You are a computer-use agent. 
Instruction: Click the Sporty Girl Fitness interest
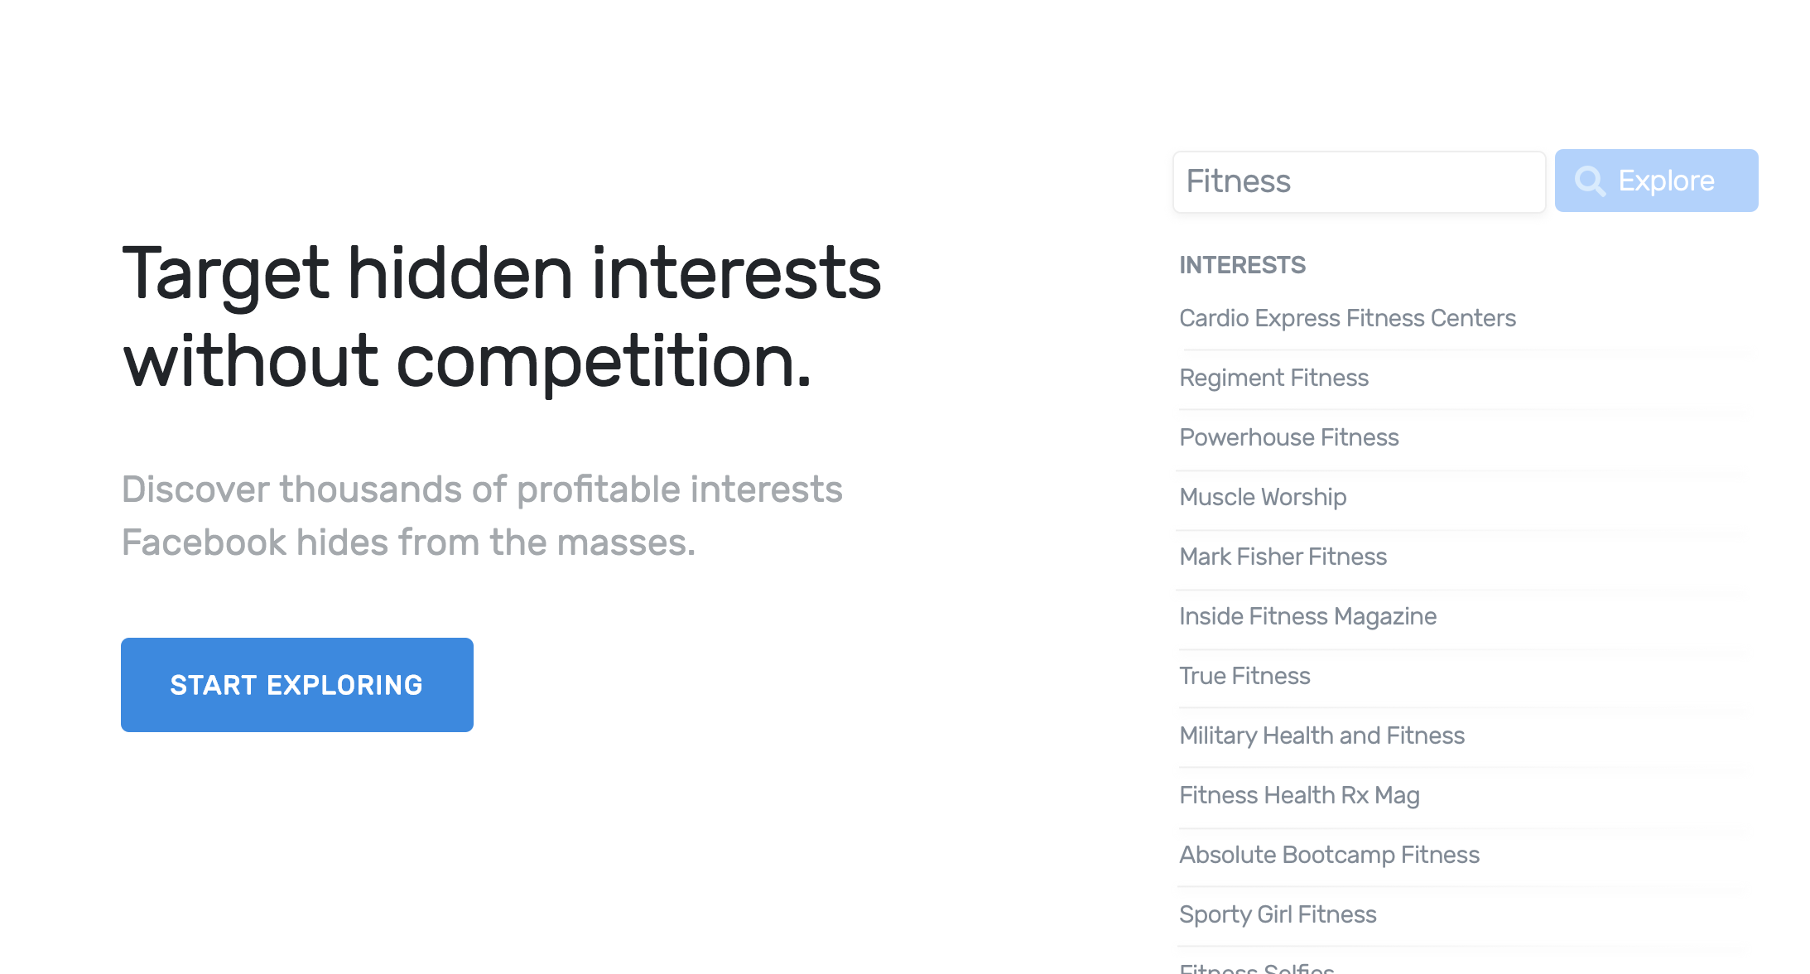coord(1278,914)
